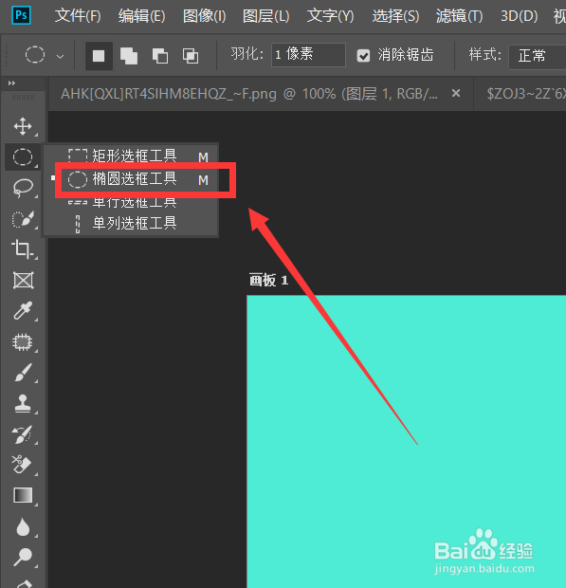Screen dimensions: 566x588
Task: Click the current-tool elliptical marquee preset icon
Action: point(35,55)
